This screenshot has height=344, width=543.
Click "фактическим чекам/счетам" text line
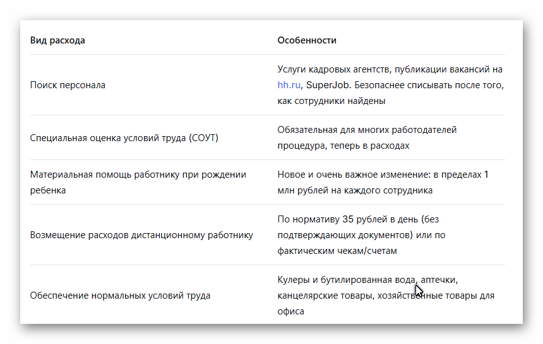coord(337,251)
